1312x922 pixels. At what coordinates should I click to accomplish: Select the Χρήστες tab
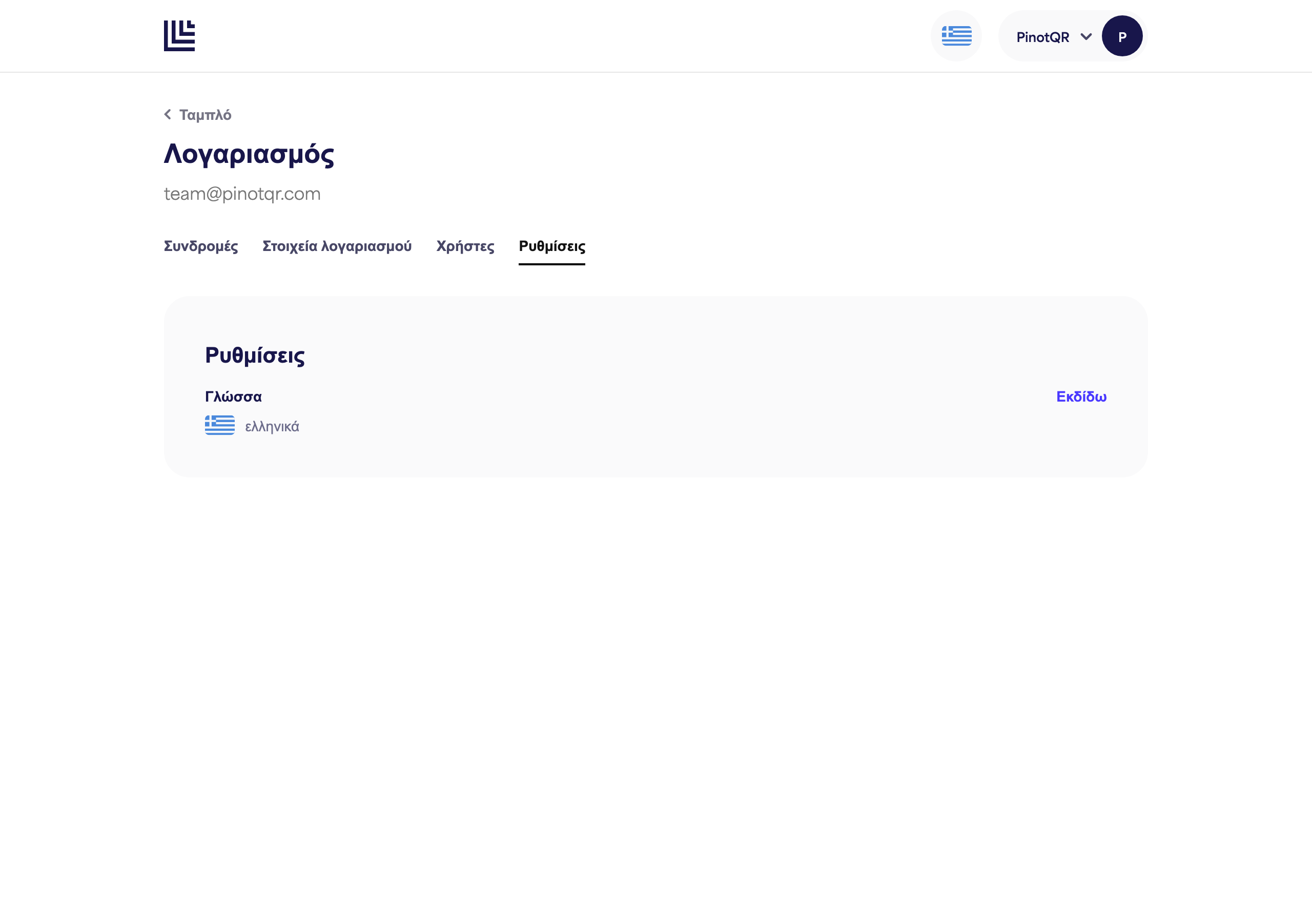[x=465, y=246]
